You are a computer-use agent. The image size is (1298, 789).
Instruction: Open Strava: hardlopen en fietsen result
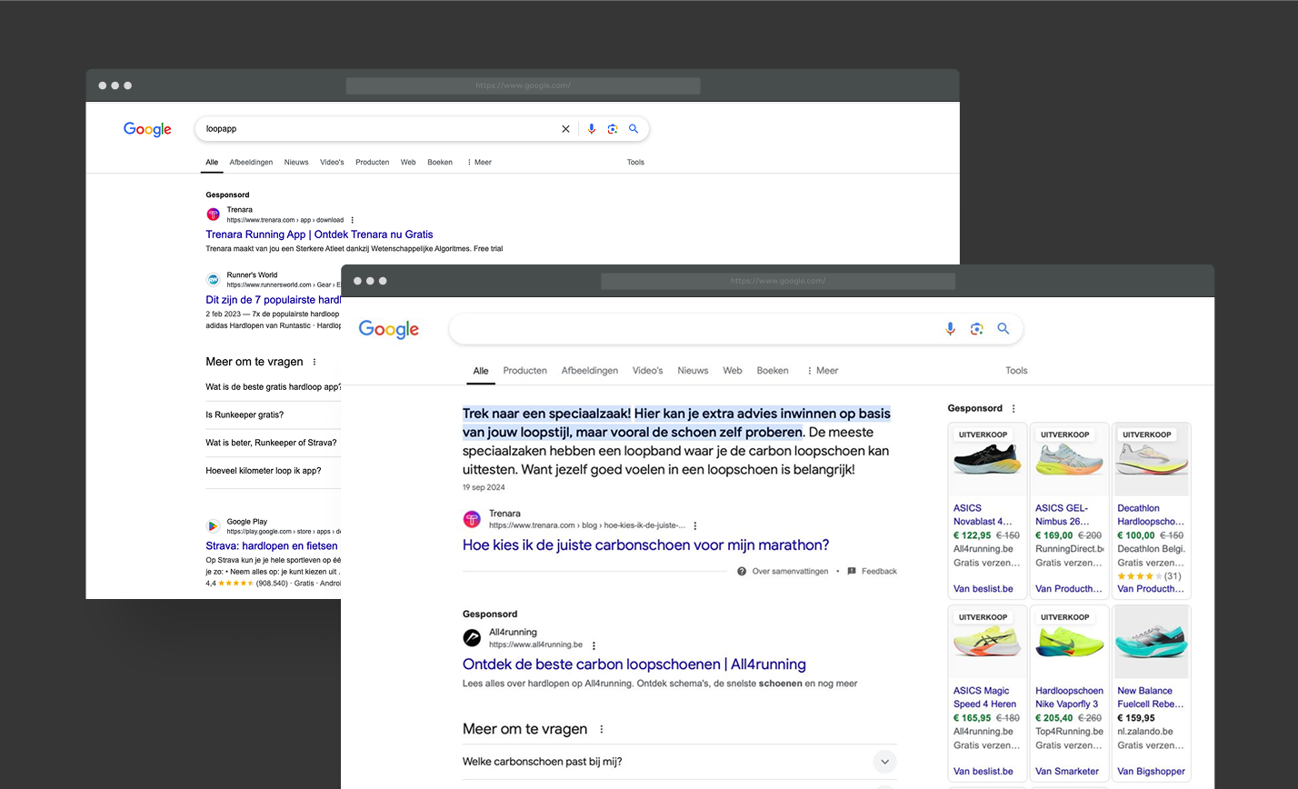[272, 546]
